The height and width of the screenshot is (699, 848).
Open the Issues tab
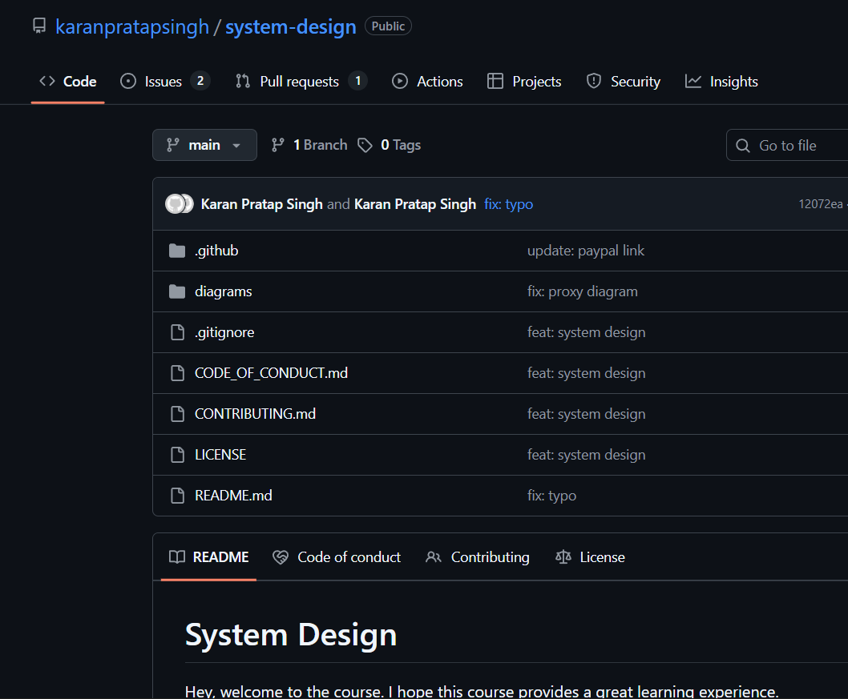[x=165, y=82]
